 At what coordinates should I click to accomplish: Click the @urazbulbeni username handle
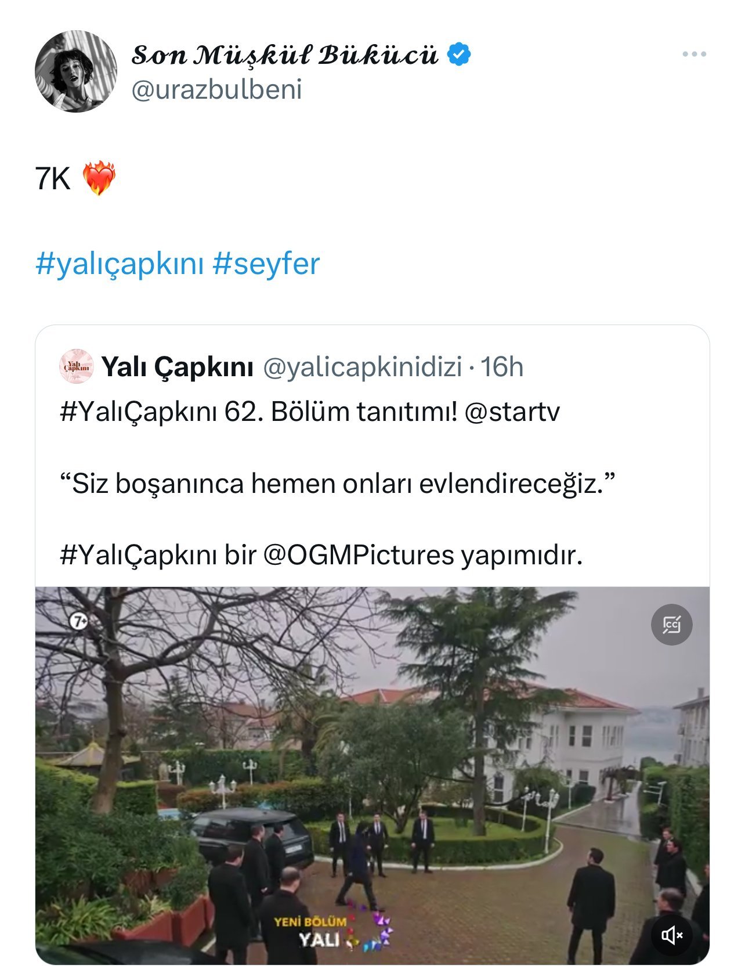(217, 90)
